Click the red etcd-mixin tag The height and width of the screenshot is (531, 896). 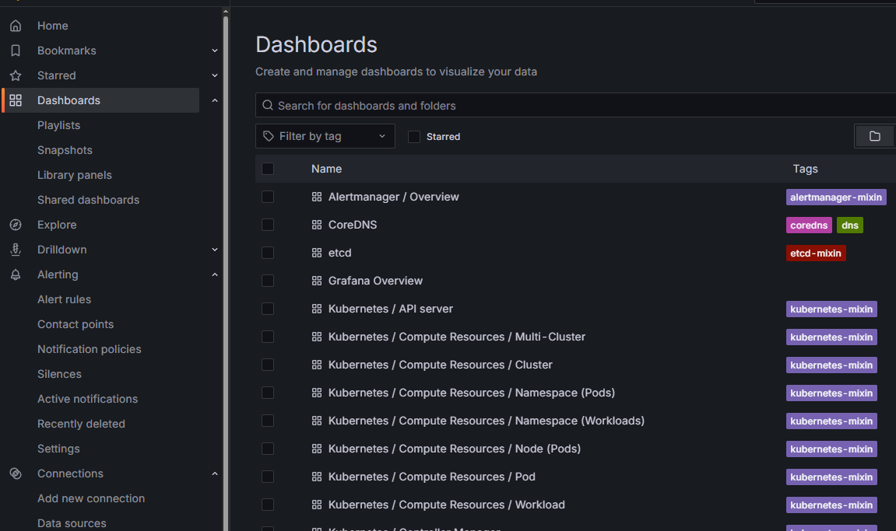(x=816, y=253)
